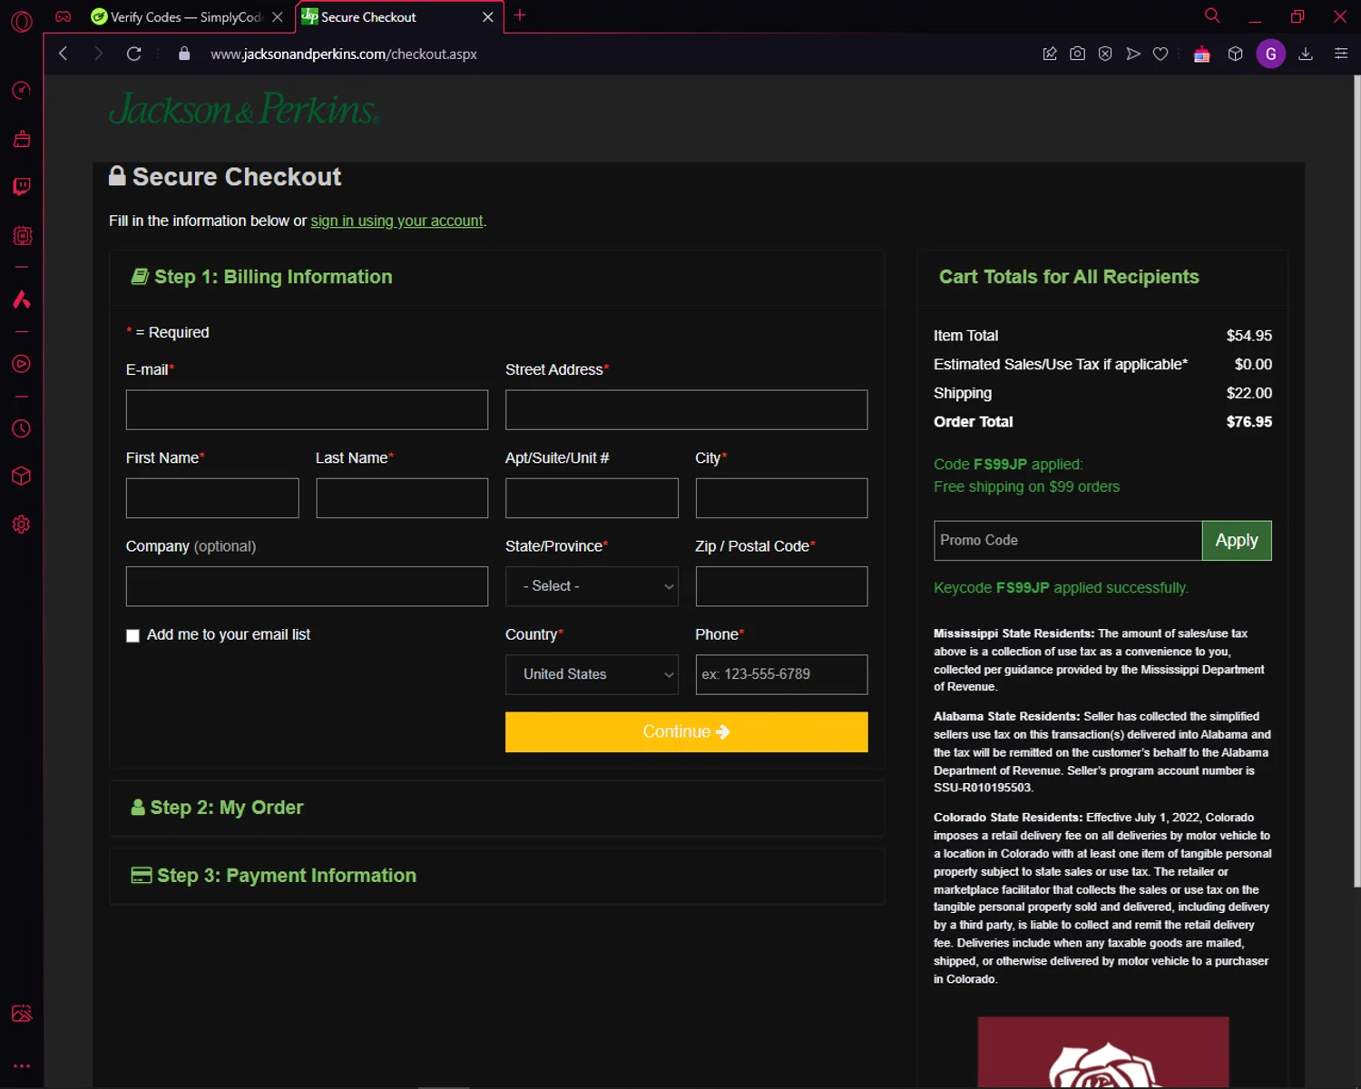This screenshot has width=1361, height=1089.
Task: Tick the Add me to your email list checkbox
Action: tap(132, 635)
